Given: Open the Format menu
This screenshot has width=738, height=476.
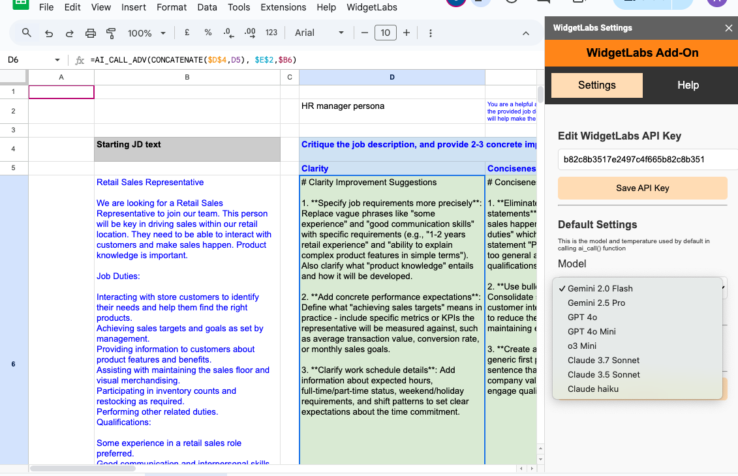Looking at the screenshot, I should click(x=172, y=8).
